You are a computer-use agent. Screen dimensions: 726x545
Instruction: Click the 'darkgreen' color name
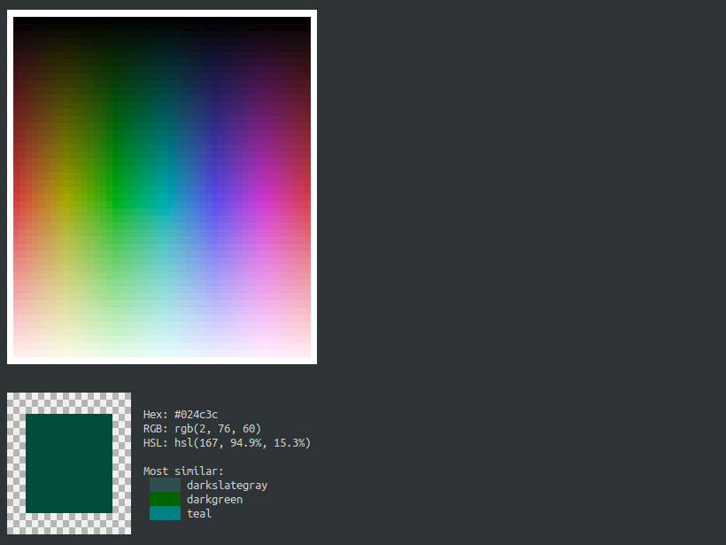(x=214, y=500)
